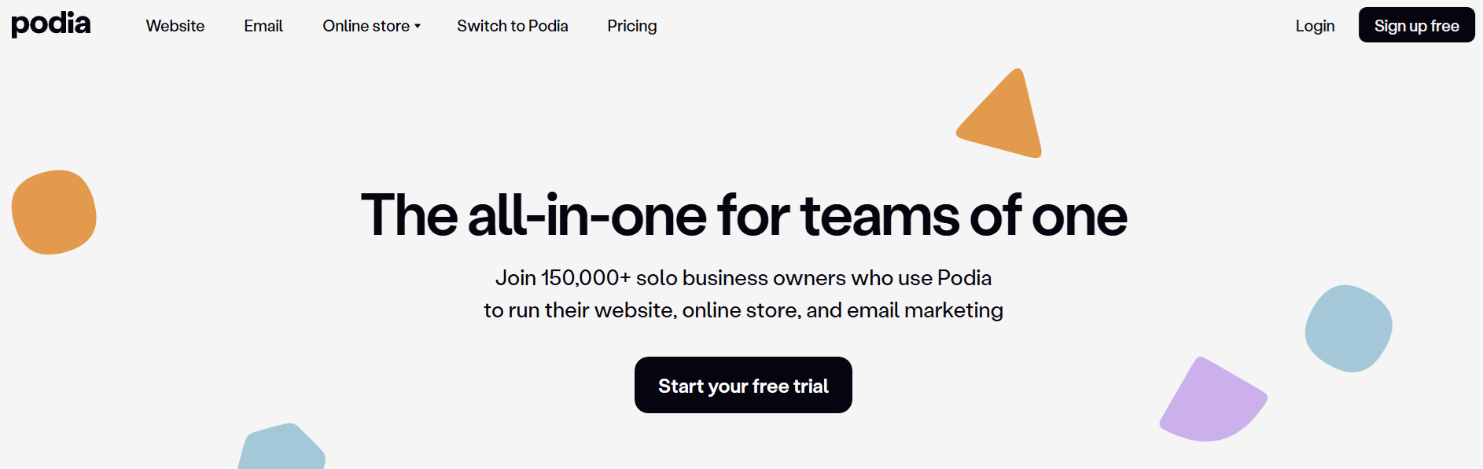1483x469 pixels.
Task: Click the blue blob on the right
Action: pyautogui.click(x=1348, y=328)
